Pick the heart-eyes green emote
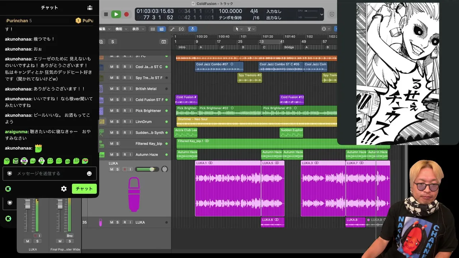 85,161
